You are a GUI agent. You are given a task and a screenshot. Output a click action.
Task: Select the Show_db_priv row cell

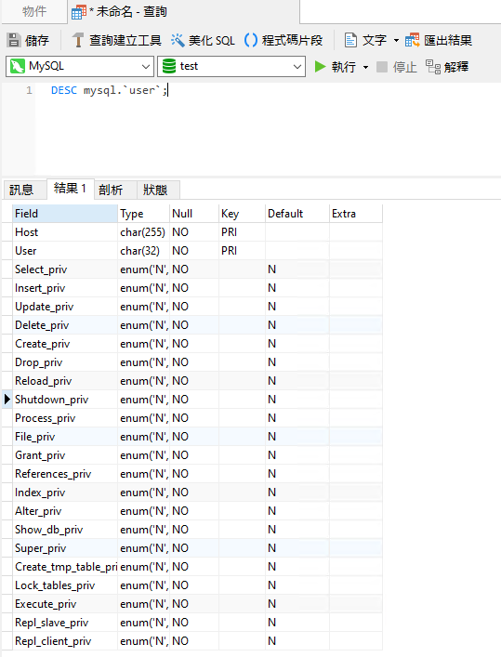tap(65, 530)
